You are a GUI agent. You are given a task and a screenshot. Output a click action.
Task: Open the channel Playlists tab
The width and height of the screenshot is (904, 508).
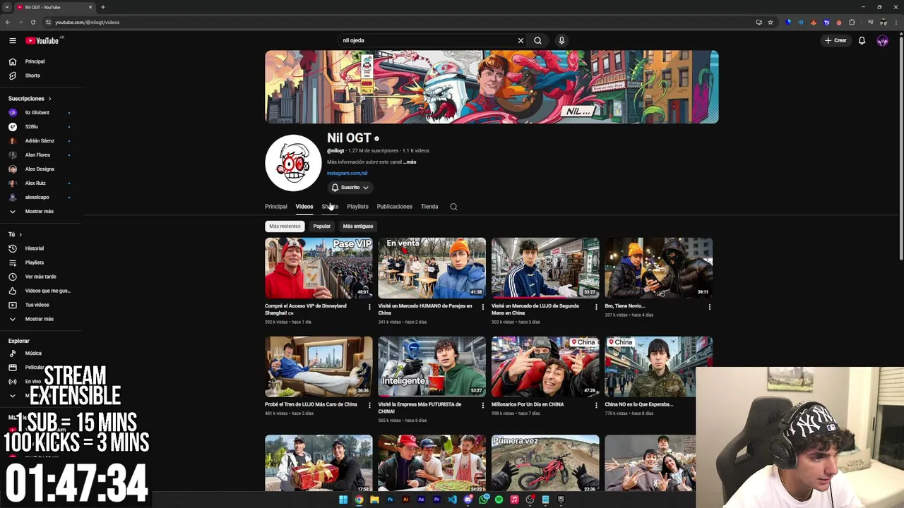click(x=357, y=207)
